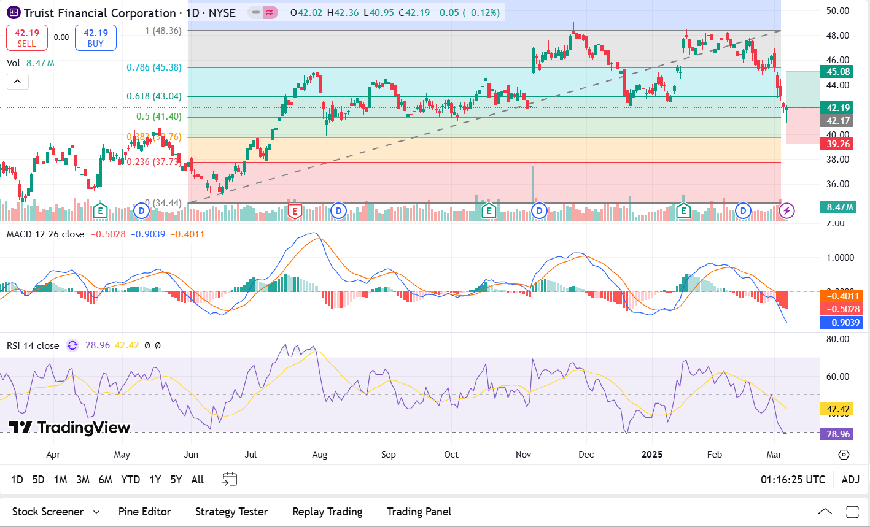The image size is (870, 527).
Task: Click the Truist Financial logo icon
Action: 13,13
